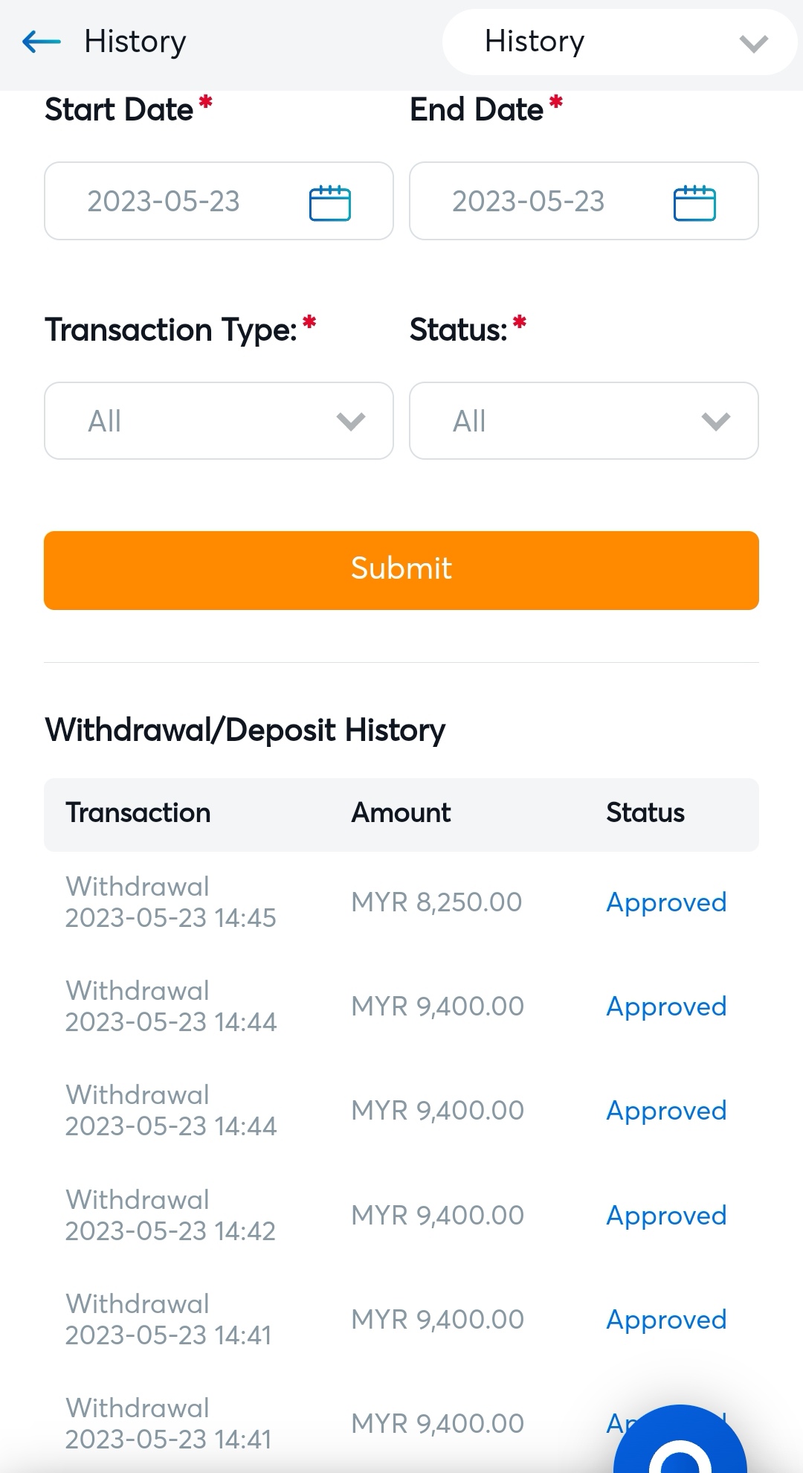
Task: Expand the History dropdown at top
Action: coord(619,42)
